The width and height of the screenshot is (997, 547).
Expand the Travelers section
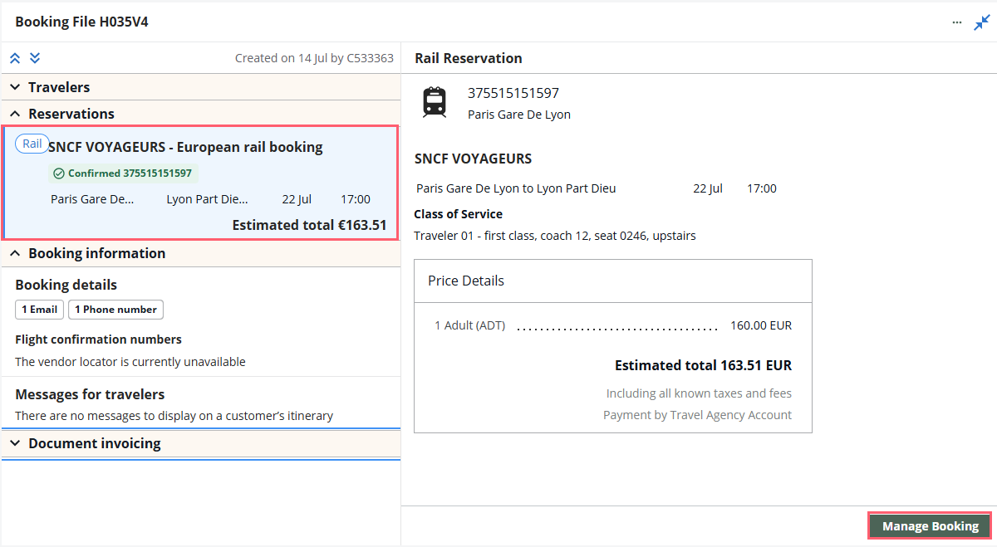click(x=201, y=87)
